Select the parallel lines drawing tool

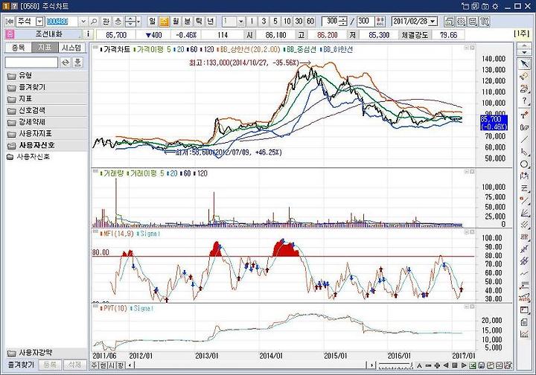point(524,225)
